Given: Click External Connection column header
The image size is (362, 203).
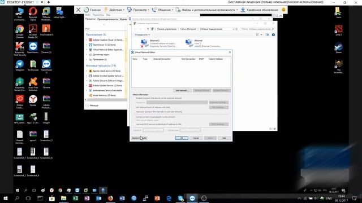Looking at the screenshot, I should (x=162, y=59).
